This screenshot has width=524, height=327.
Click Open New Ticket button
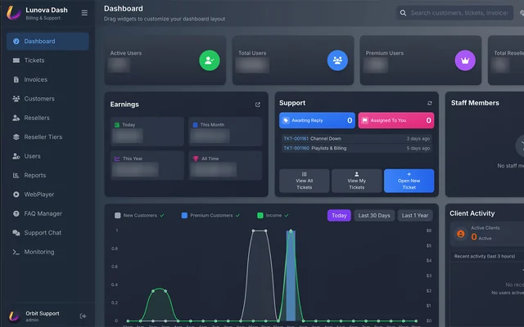[x=409, y=181]
